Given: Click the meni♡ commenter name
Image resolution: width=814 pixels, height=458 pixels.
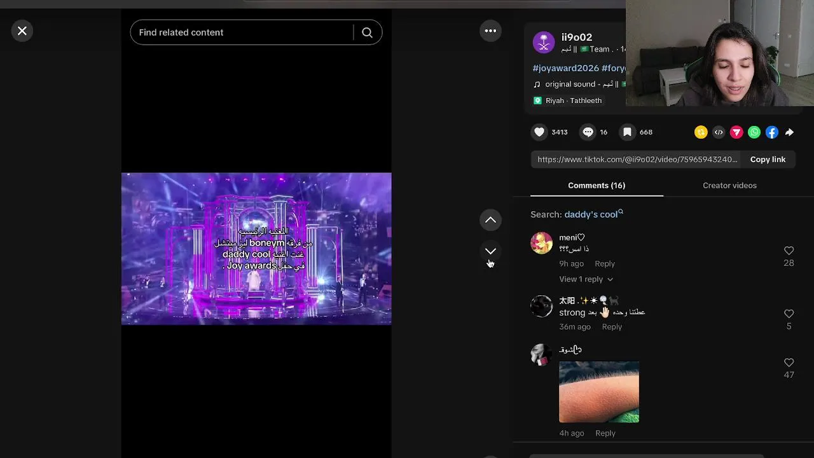Looking at the screenshot, I should (572, 237).
